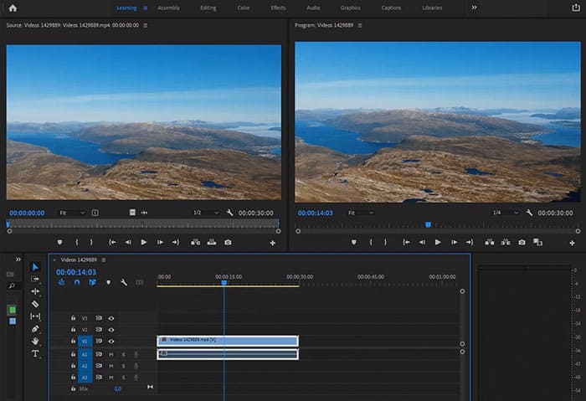Switch to Graphics workspace

pyautogui.click(x=350, y=8)
